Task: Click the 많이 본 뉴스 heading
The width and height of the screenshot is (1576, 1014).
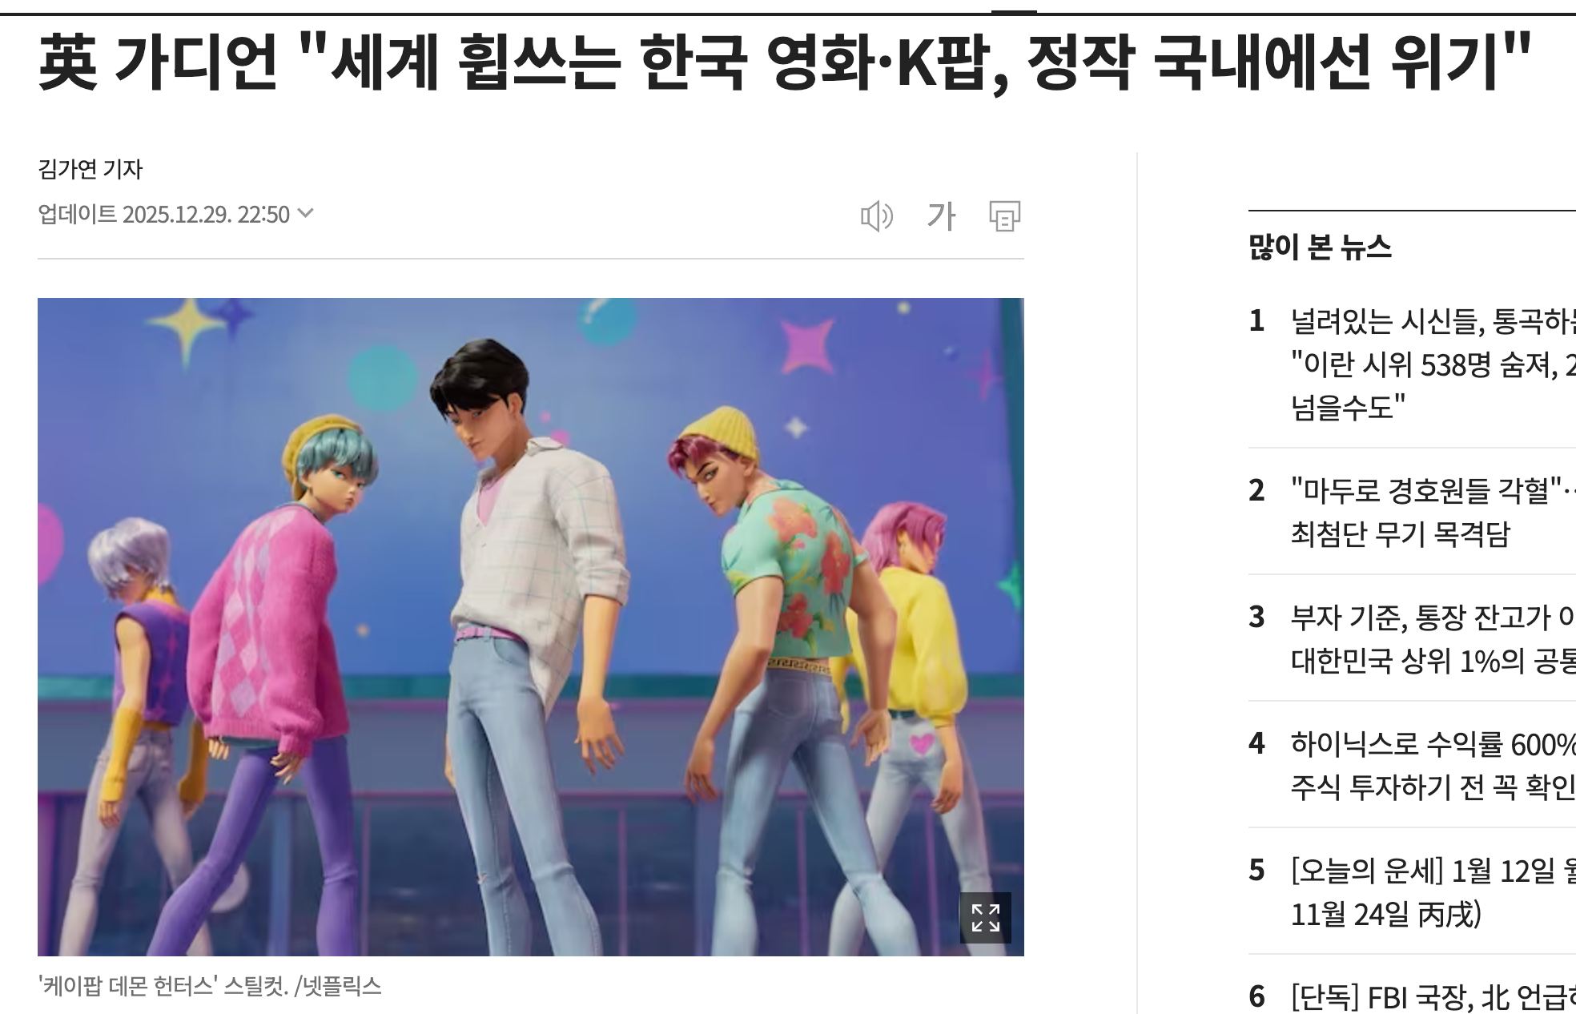Action: tap(1320, 247)
